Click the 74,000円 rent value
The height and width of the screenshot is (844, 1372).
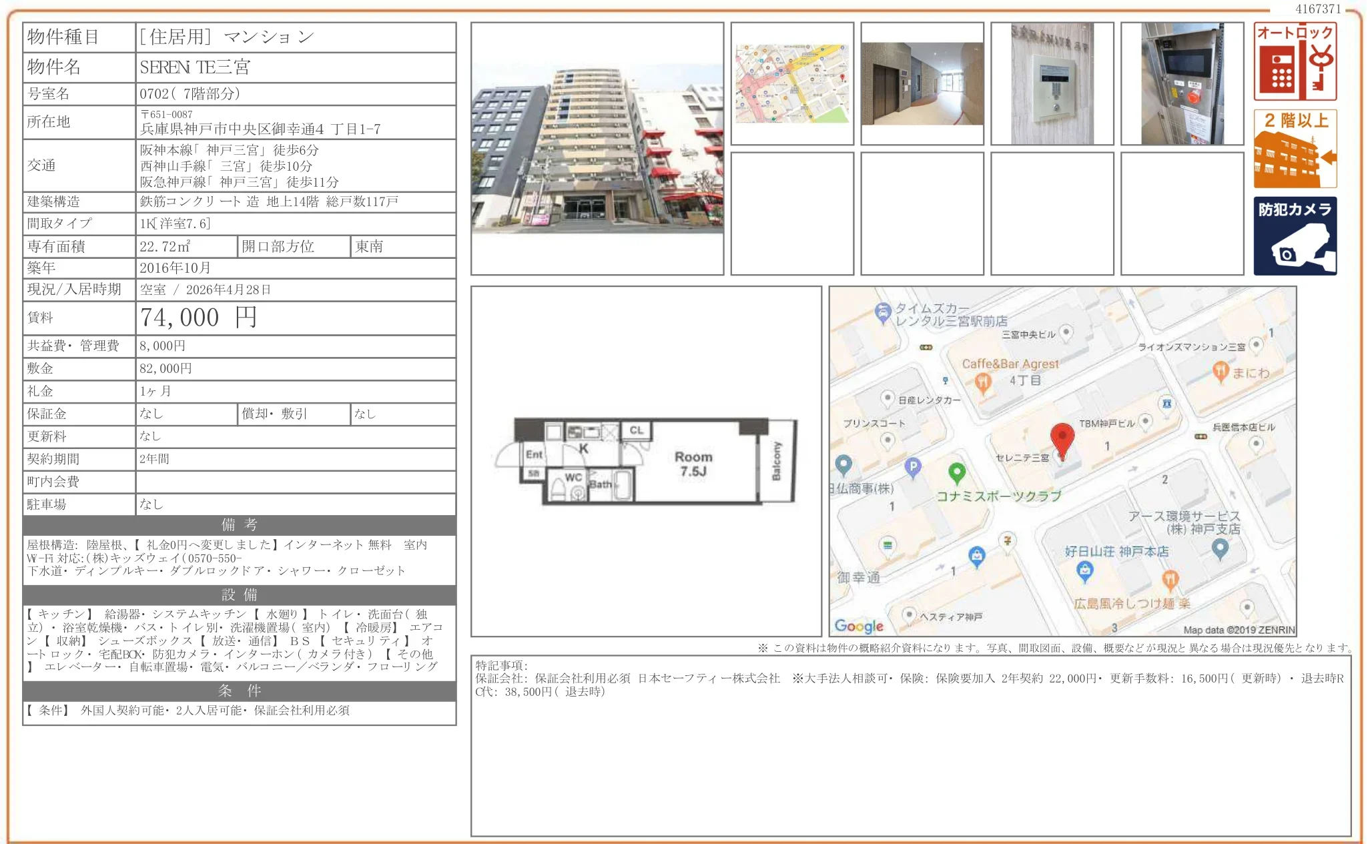(x=199, y=318)
